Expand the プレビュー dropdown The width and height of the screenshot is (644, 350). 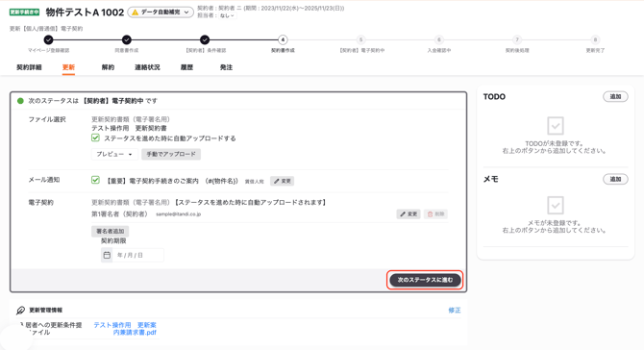(x=114, y=154)
